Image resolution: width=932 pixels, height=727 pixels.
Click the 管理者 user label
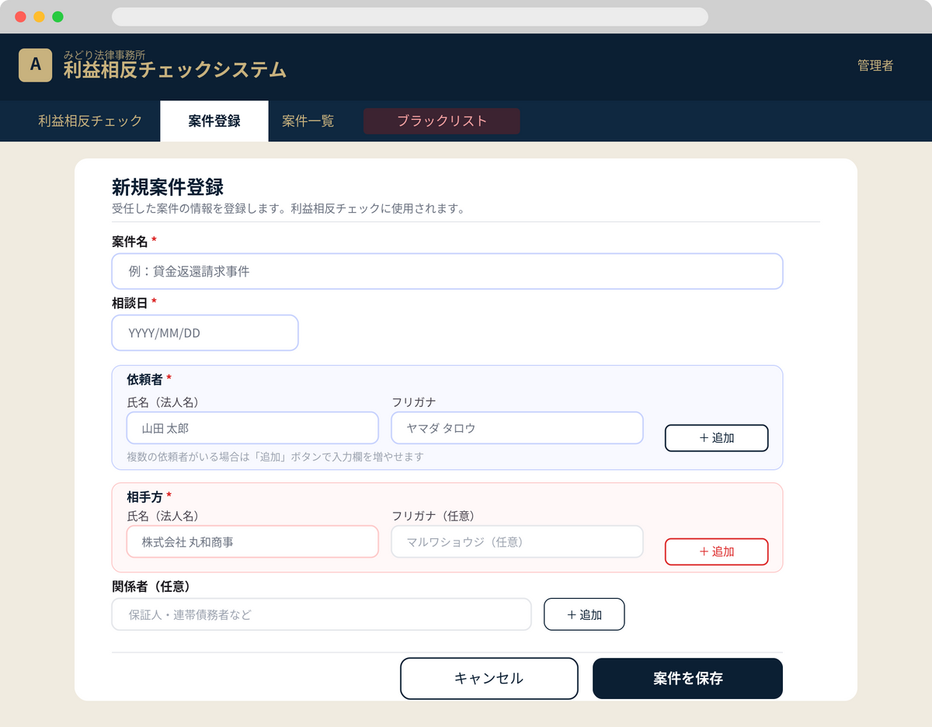(875, 66)
